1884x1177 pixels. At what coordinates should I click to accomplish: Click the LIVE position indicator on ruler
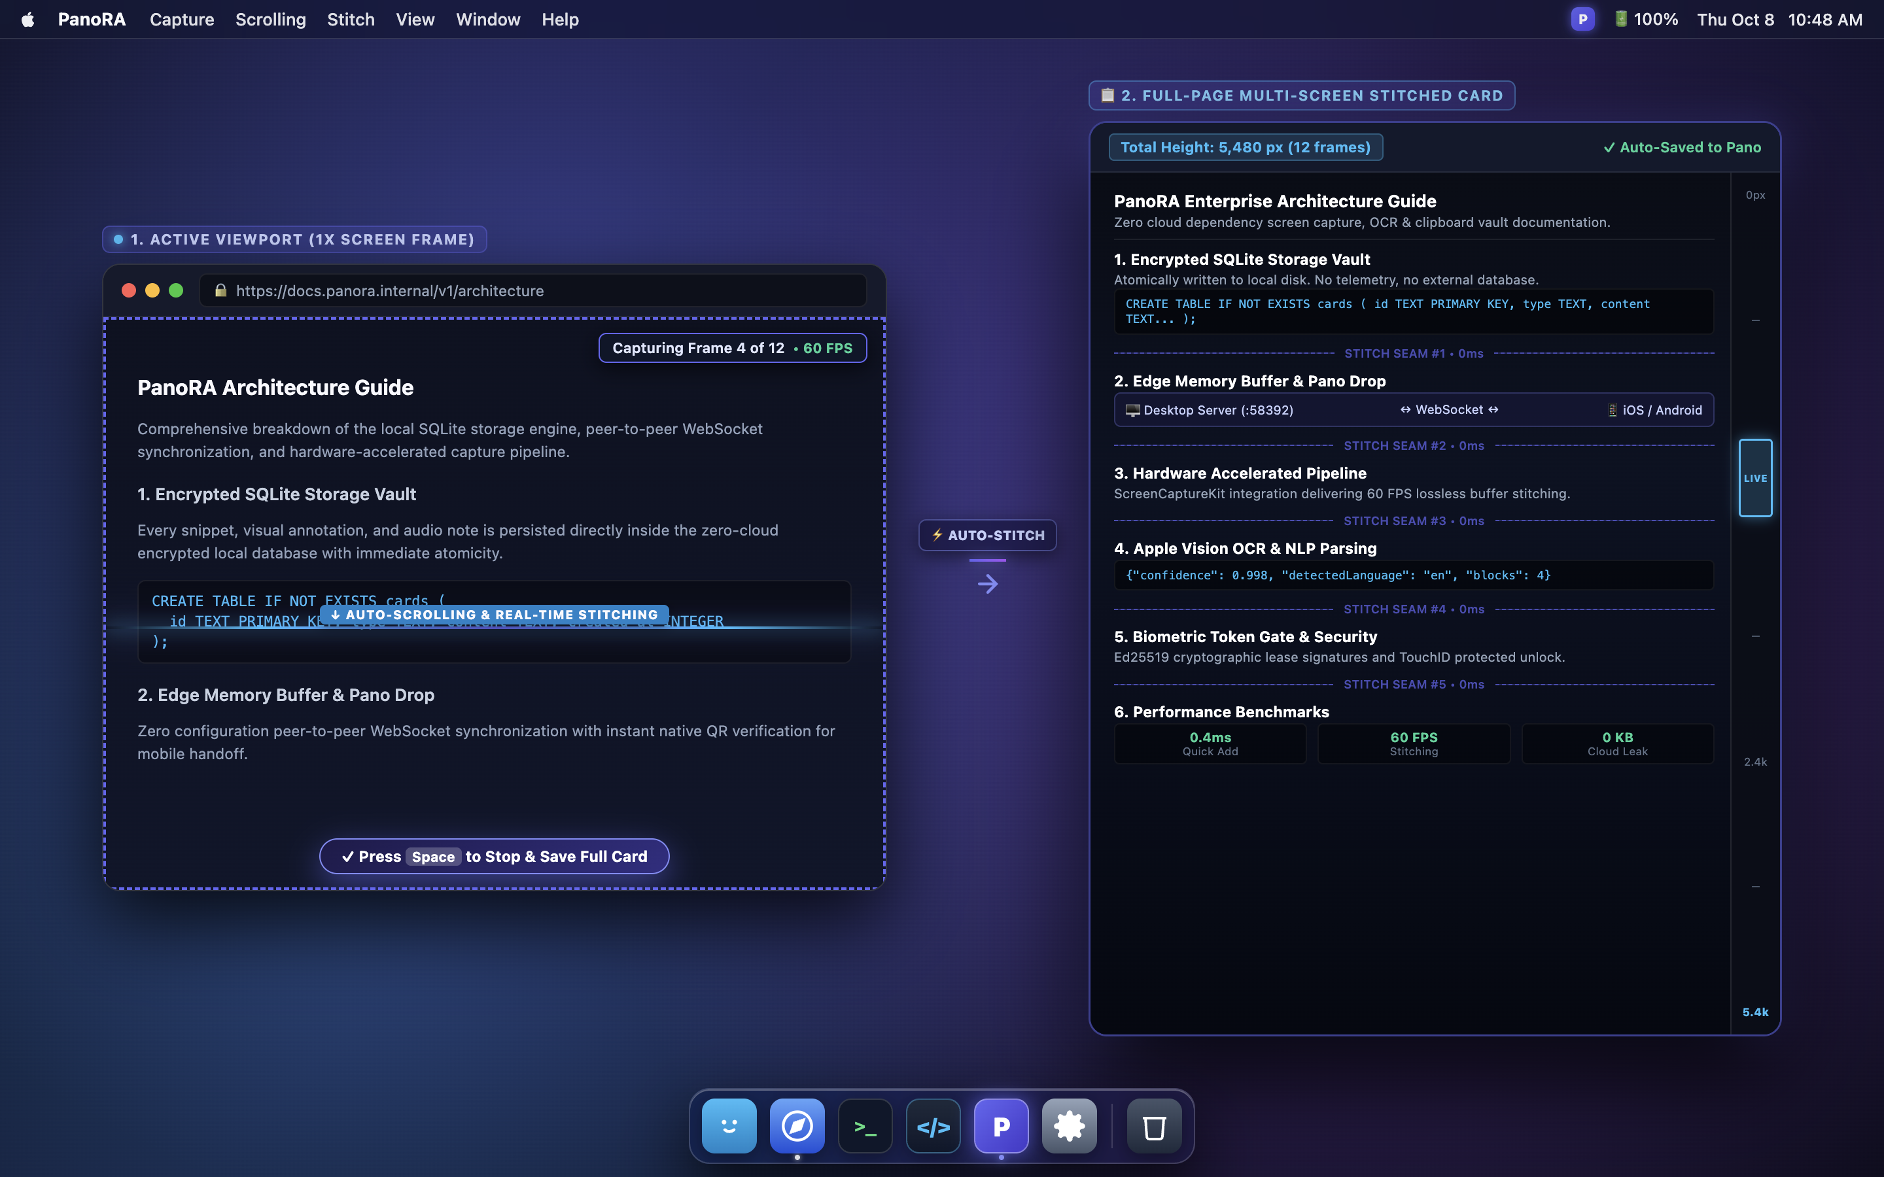pos(1754,478)
